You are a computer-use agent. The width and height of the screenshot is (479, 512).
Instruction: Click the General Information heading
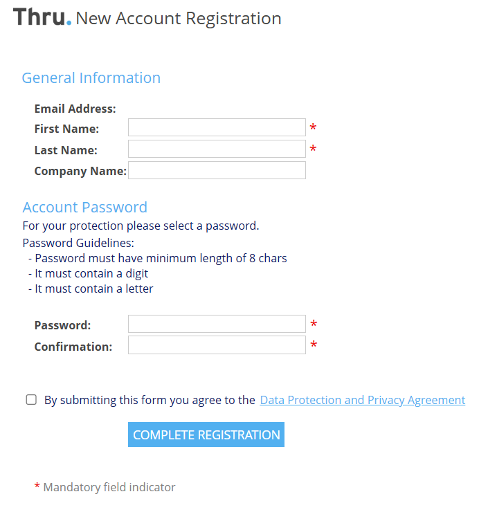(91, 78)
